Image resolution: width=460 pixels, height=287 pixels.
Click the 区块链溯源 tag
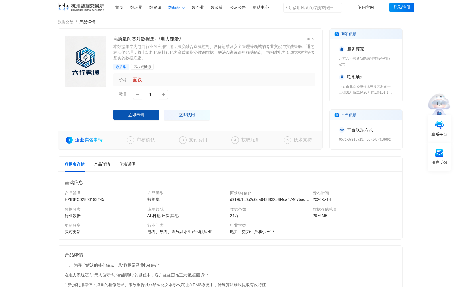point(142,67)
